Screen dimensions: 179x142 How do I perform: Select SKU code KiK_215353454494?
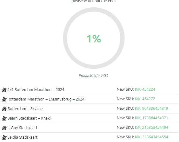(152, 128)
